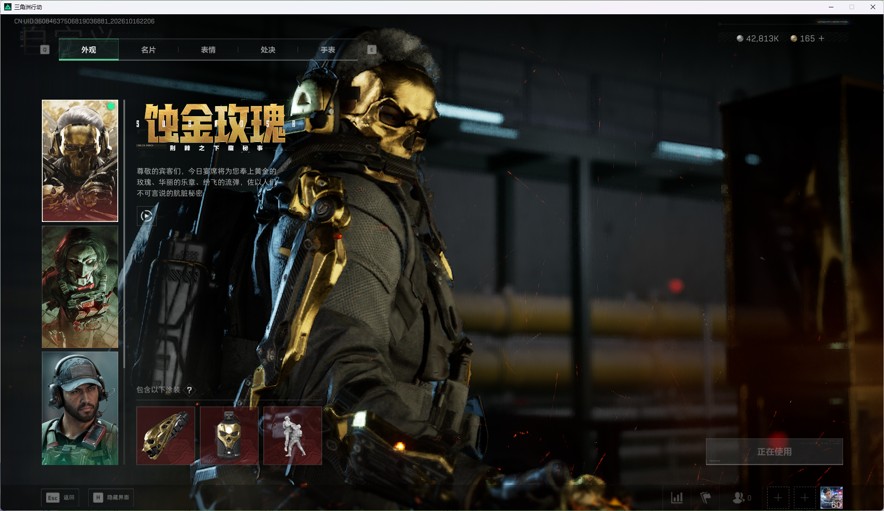View the gold skull charm item
Image resolution: width=884 pixels, height=511 pixels.
pos(229,436)
